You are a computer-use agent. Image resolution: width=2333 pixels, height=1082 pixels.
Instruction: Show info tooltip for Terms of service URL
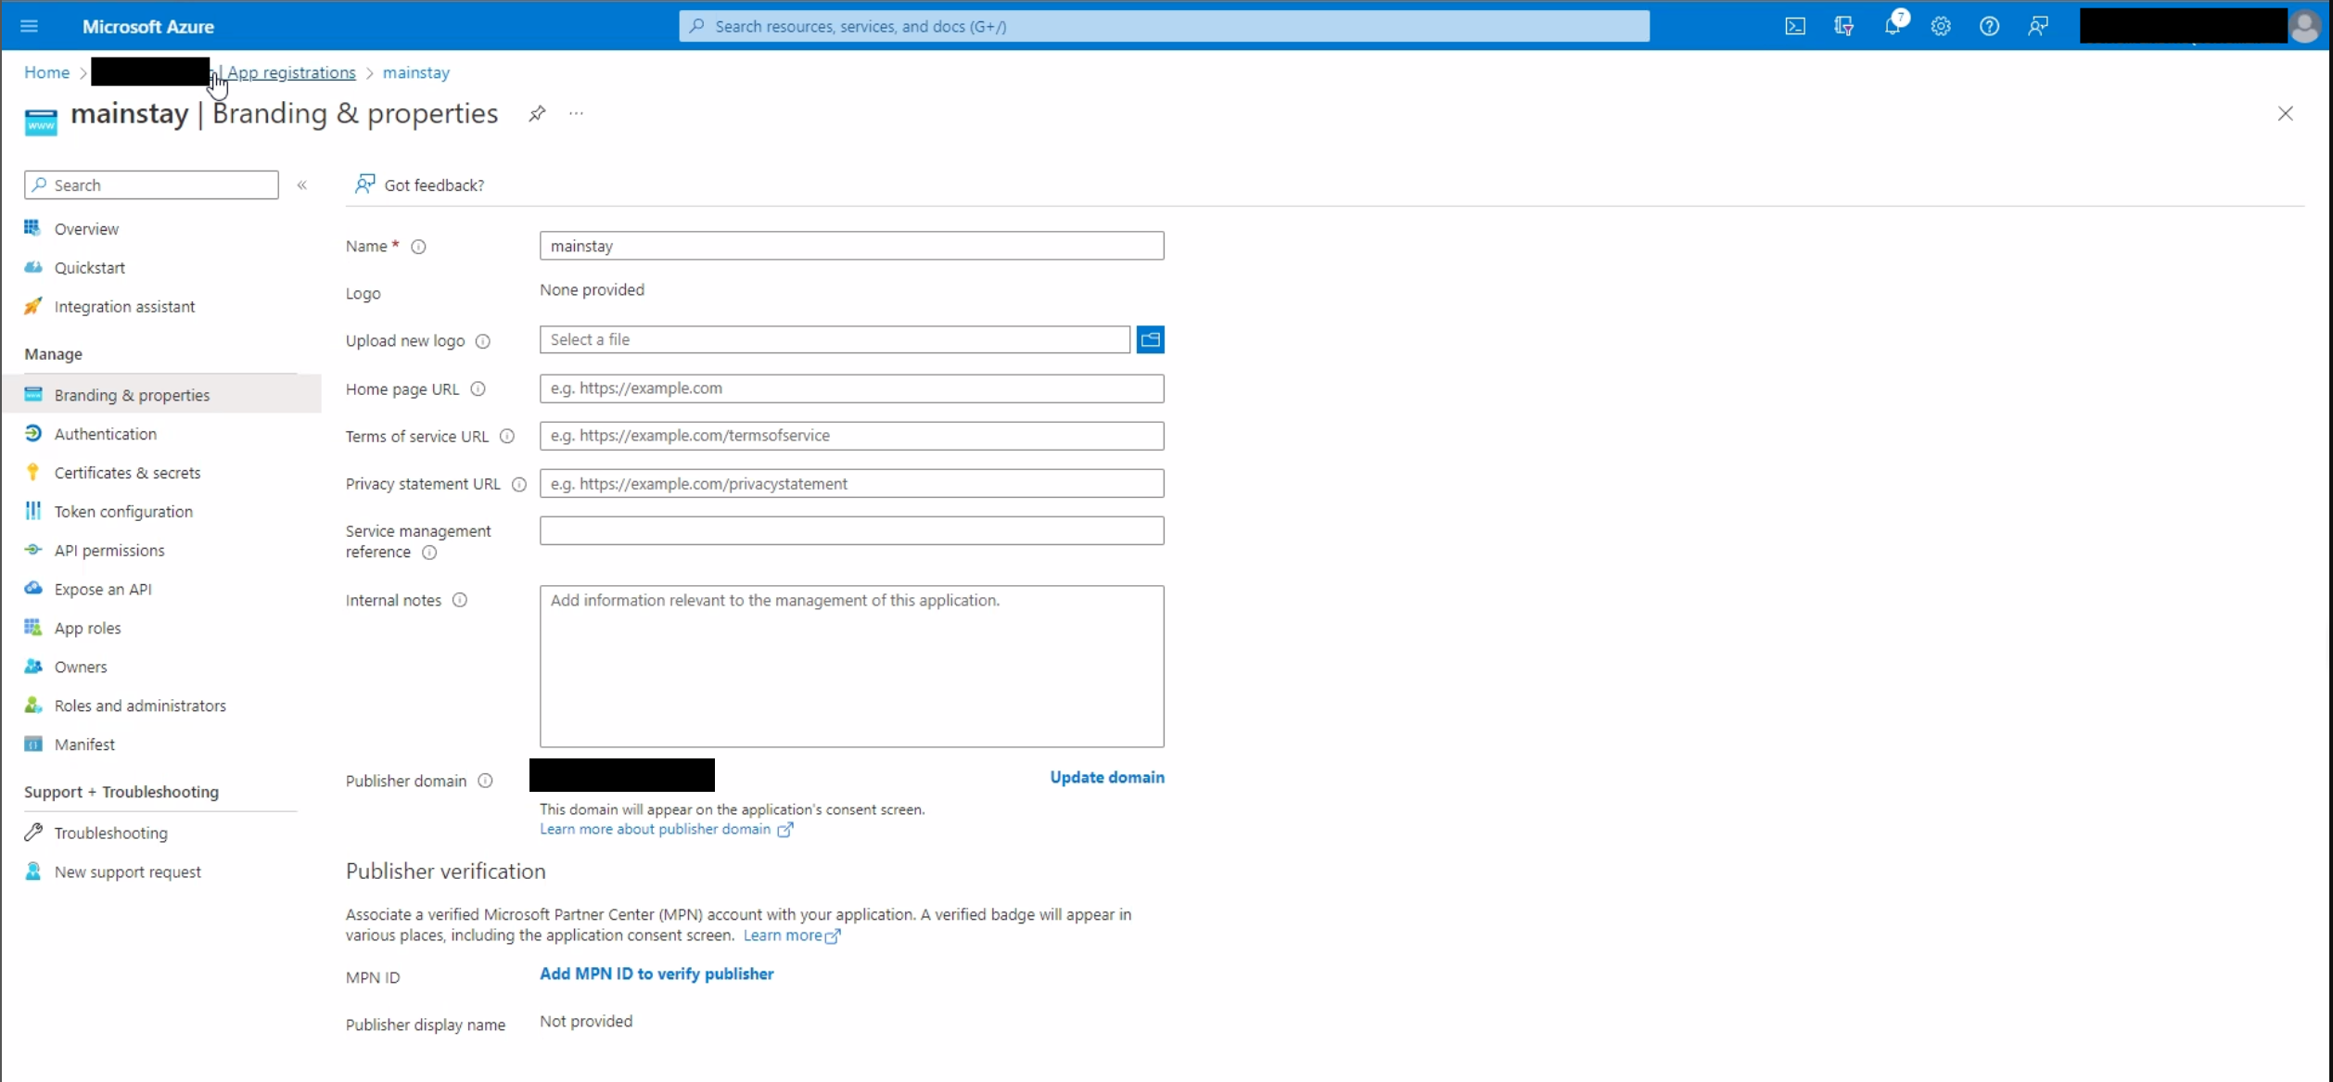tap(507, 437)
